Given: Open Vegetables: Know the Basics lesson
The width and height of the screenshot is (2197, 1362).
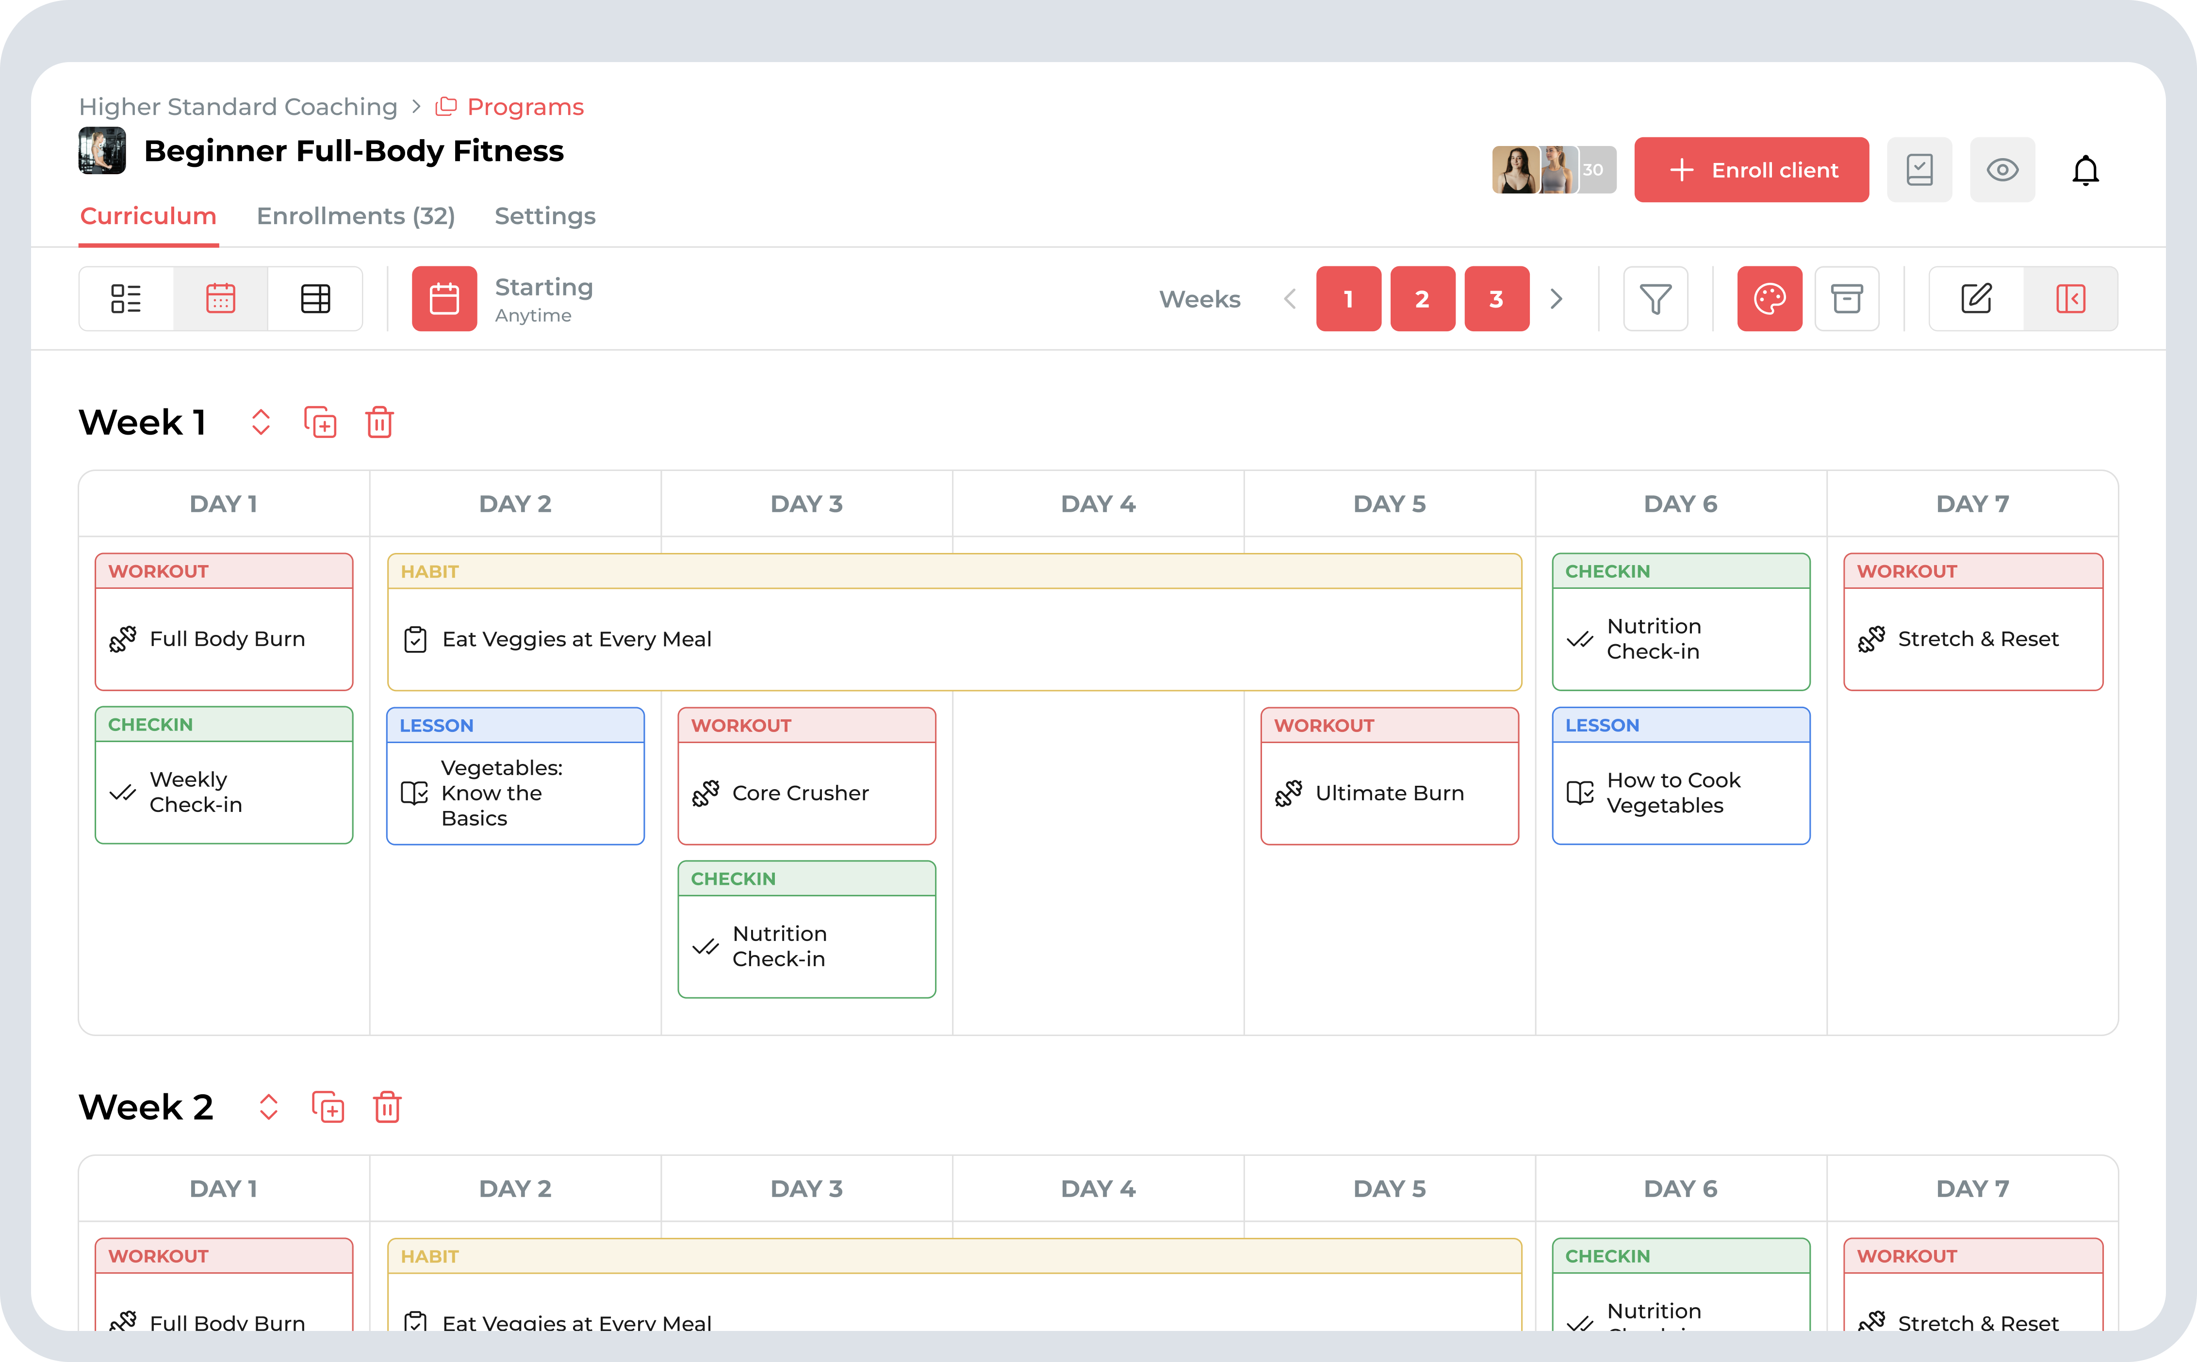Looking at the screenshot, I should pos(515,776).
